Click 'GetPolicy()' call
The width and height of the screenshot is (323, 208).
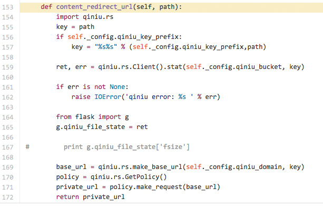coord(145,177)
